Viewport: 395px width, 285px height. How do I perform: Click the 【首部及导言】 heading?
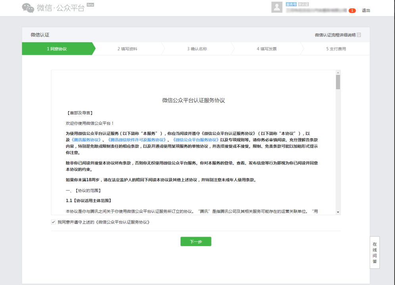[x=80, y=113]
